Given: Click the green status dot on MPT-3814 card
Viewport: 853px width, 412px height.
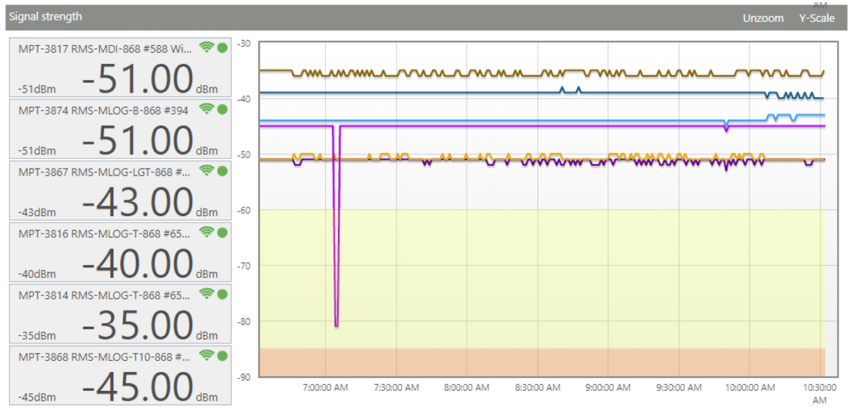Looking at the screenshot, I should click(222, 295).
